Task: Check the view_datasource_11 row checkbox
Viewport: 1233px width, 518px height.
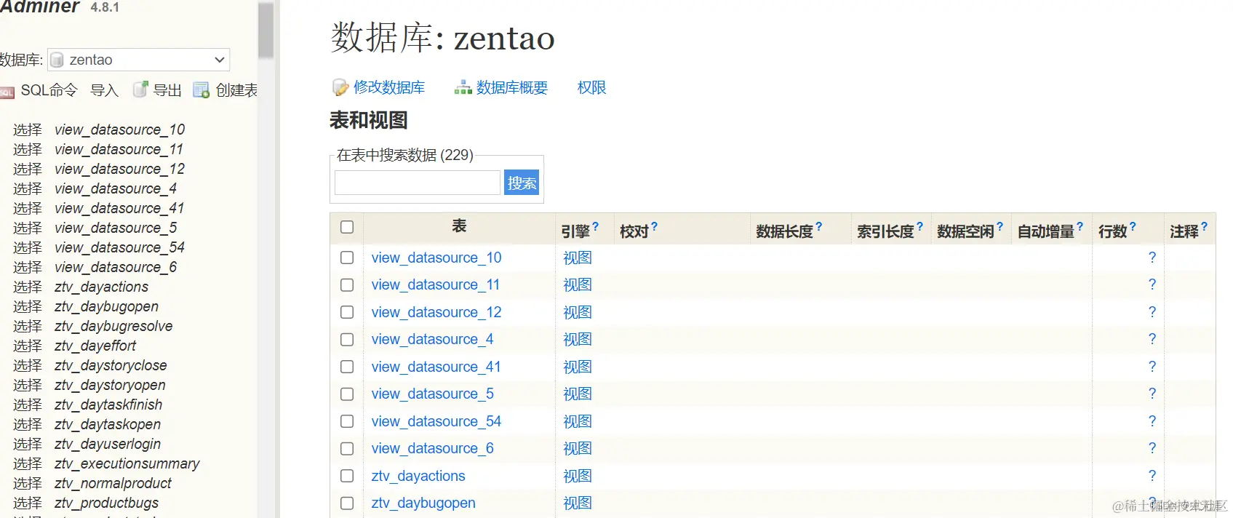Action: 347,285
